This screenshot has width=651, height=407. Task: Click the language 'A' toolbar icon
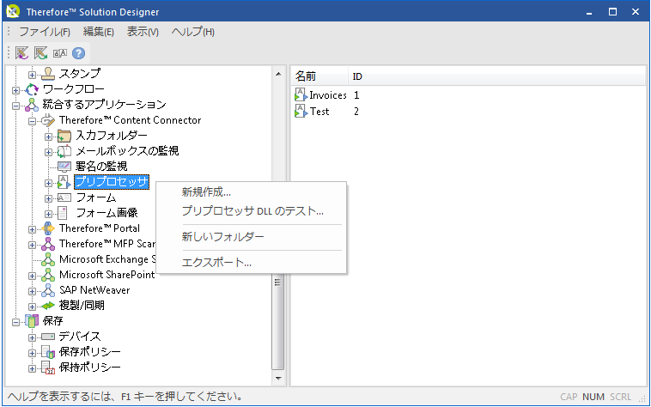coord(60,53)
